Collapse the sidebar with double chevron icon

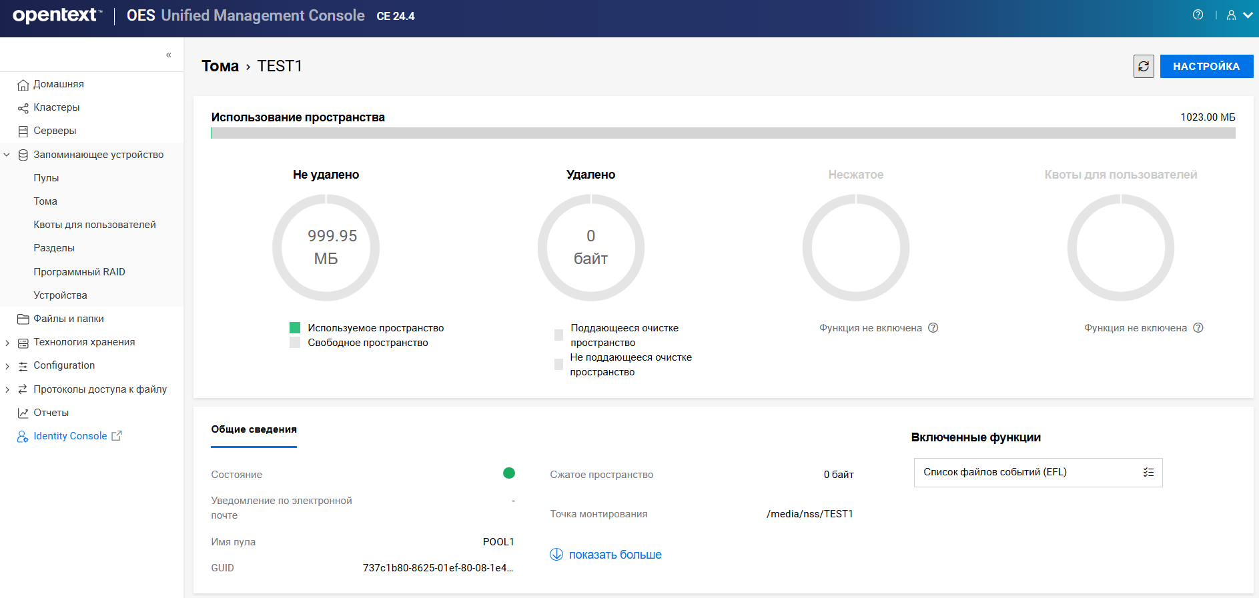point(168,55)
